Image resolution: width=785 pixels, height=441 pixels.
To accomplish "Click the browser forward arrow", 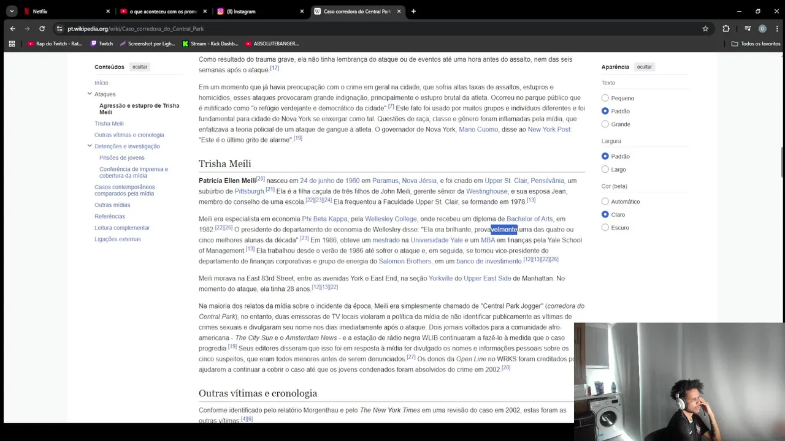I will [27, 29].
